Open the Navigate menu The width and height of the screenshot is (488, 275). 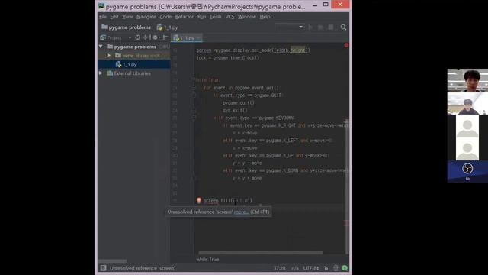click(146, 17)
